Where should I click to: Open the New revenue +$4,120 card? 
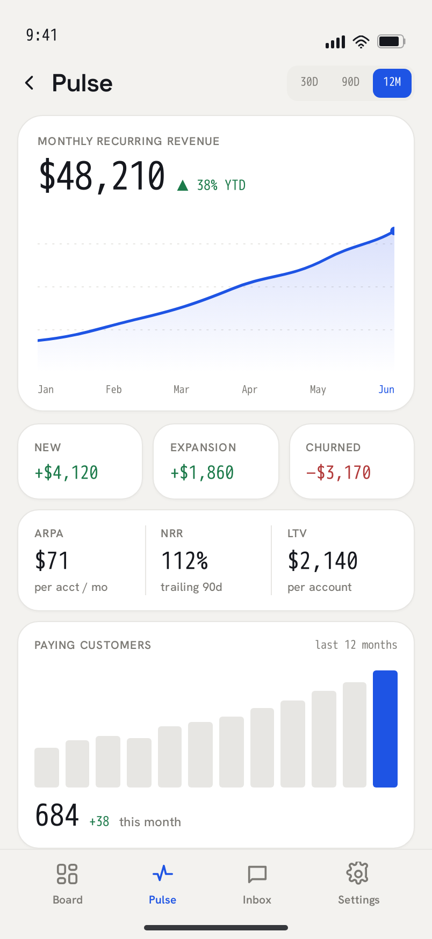click(x=80, y=461)
